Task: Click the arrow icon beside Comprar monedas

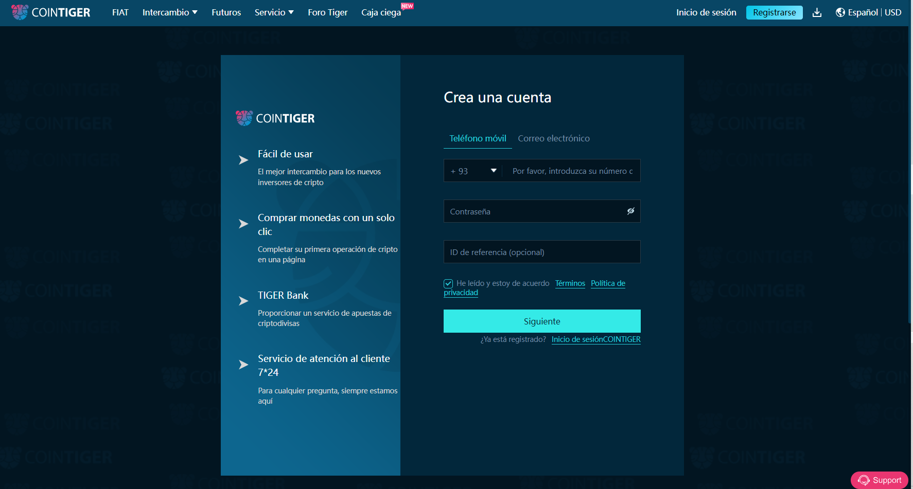Action: click(x=243, y=224)
